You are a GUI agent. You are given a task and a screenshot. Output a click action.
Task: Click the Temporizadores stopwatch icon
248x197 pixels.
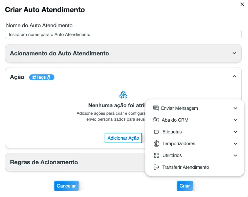click(157, 144)
